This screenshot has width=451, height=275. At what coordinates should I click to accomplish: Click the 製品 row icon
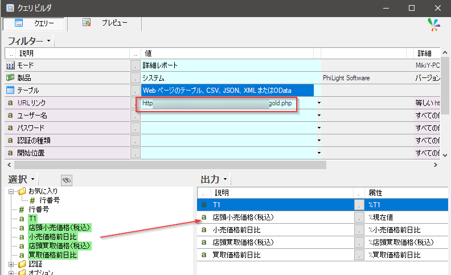tap(10, 77)
